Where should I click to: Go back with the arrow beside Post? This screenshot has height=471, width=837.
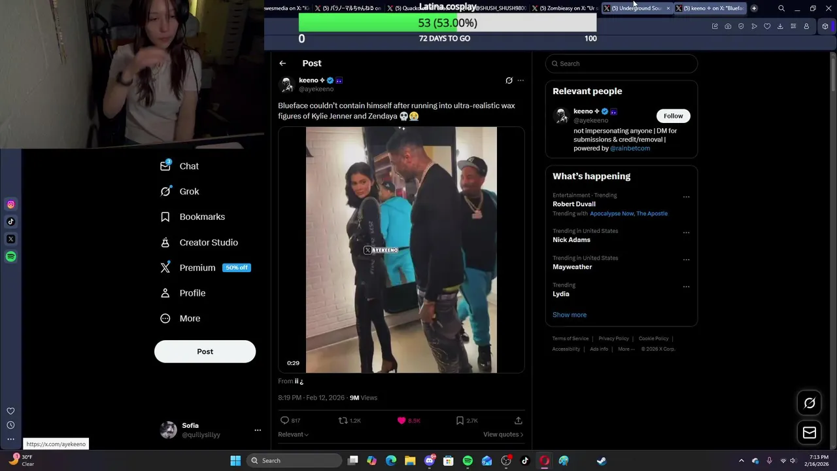[282, 63]
